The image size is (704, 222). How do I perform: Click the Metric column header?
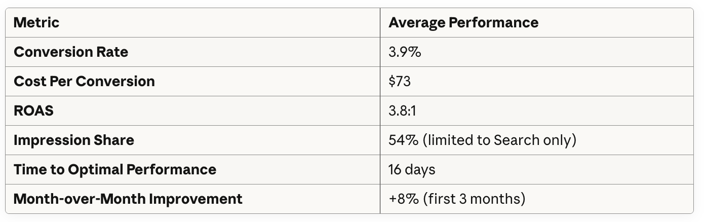[x=36, y=23]
